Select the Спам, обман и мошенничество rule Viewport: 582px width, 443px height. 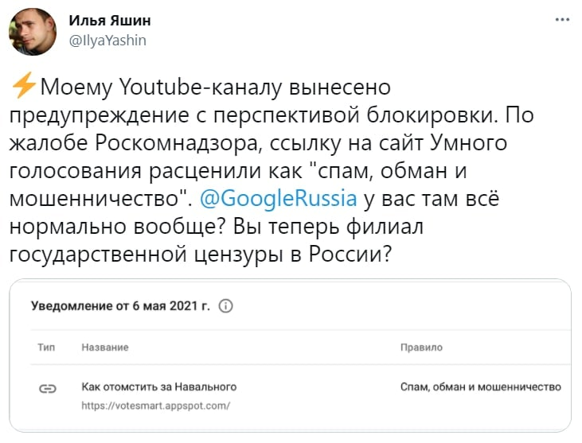[x=481, y=387]
